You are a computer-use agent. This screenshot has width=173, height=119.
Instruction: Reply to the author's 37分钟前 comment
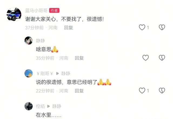[x=68, y=28]
